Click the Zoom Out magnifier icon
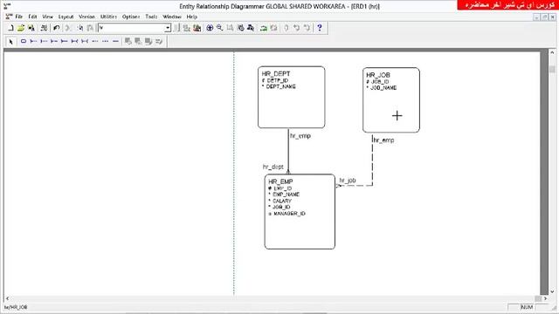 pos(219,28)
